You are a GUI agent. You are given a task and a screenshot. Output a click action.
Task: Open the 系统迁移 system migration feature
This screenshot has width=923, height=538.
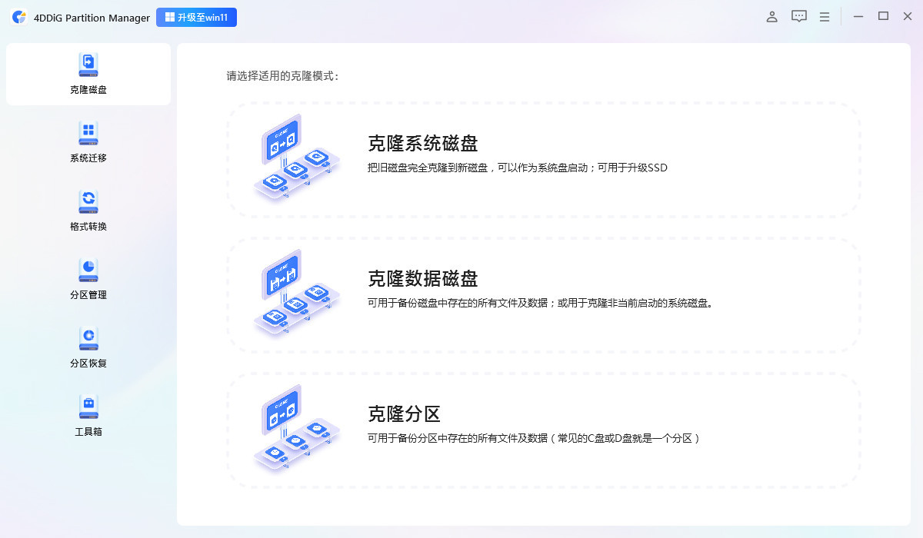88,141
